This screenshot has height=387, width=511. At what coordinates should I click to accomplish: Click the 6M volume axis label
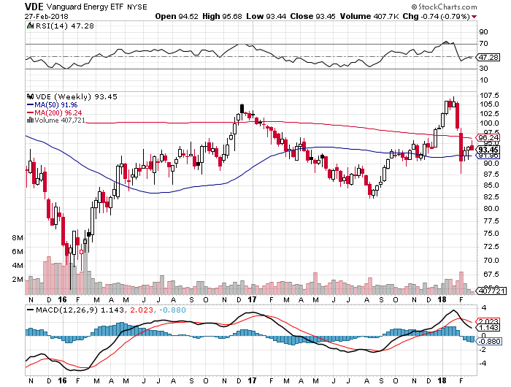(x=18, y=252)
